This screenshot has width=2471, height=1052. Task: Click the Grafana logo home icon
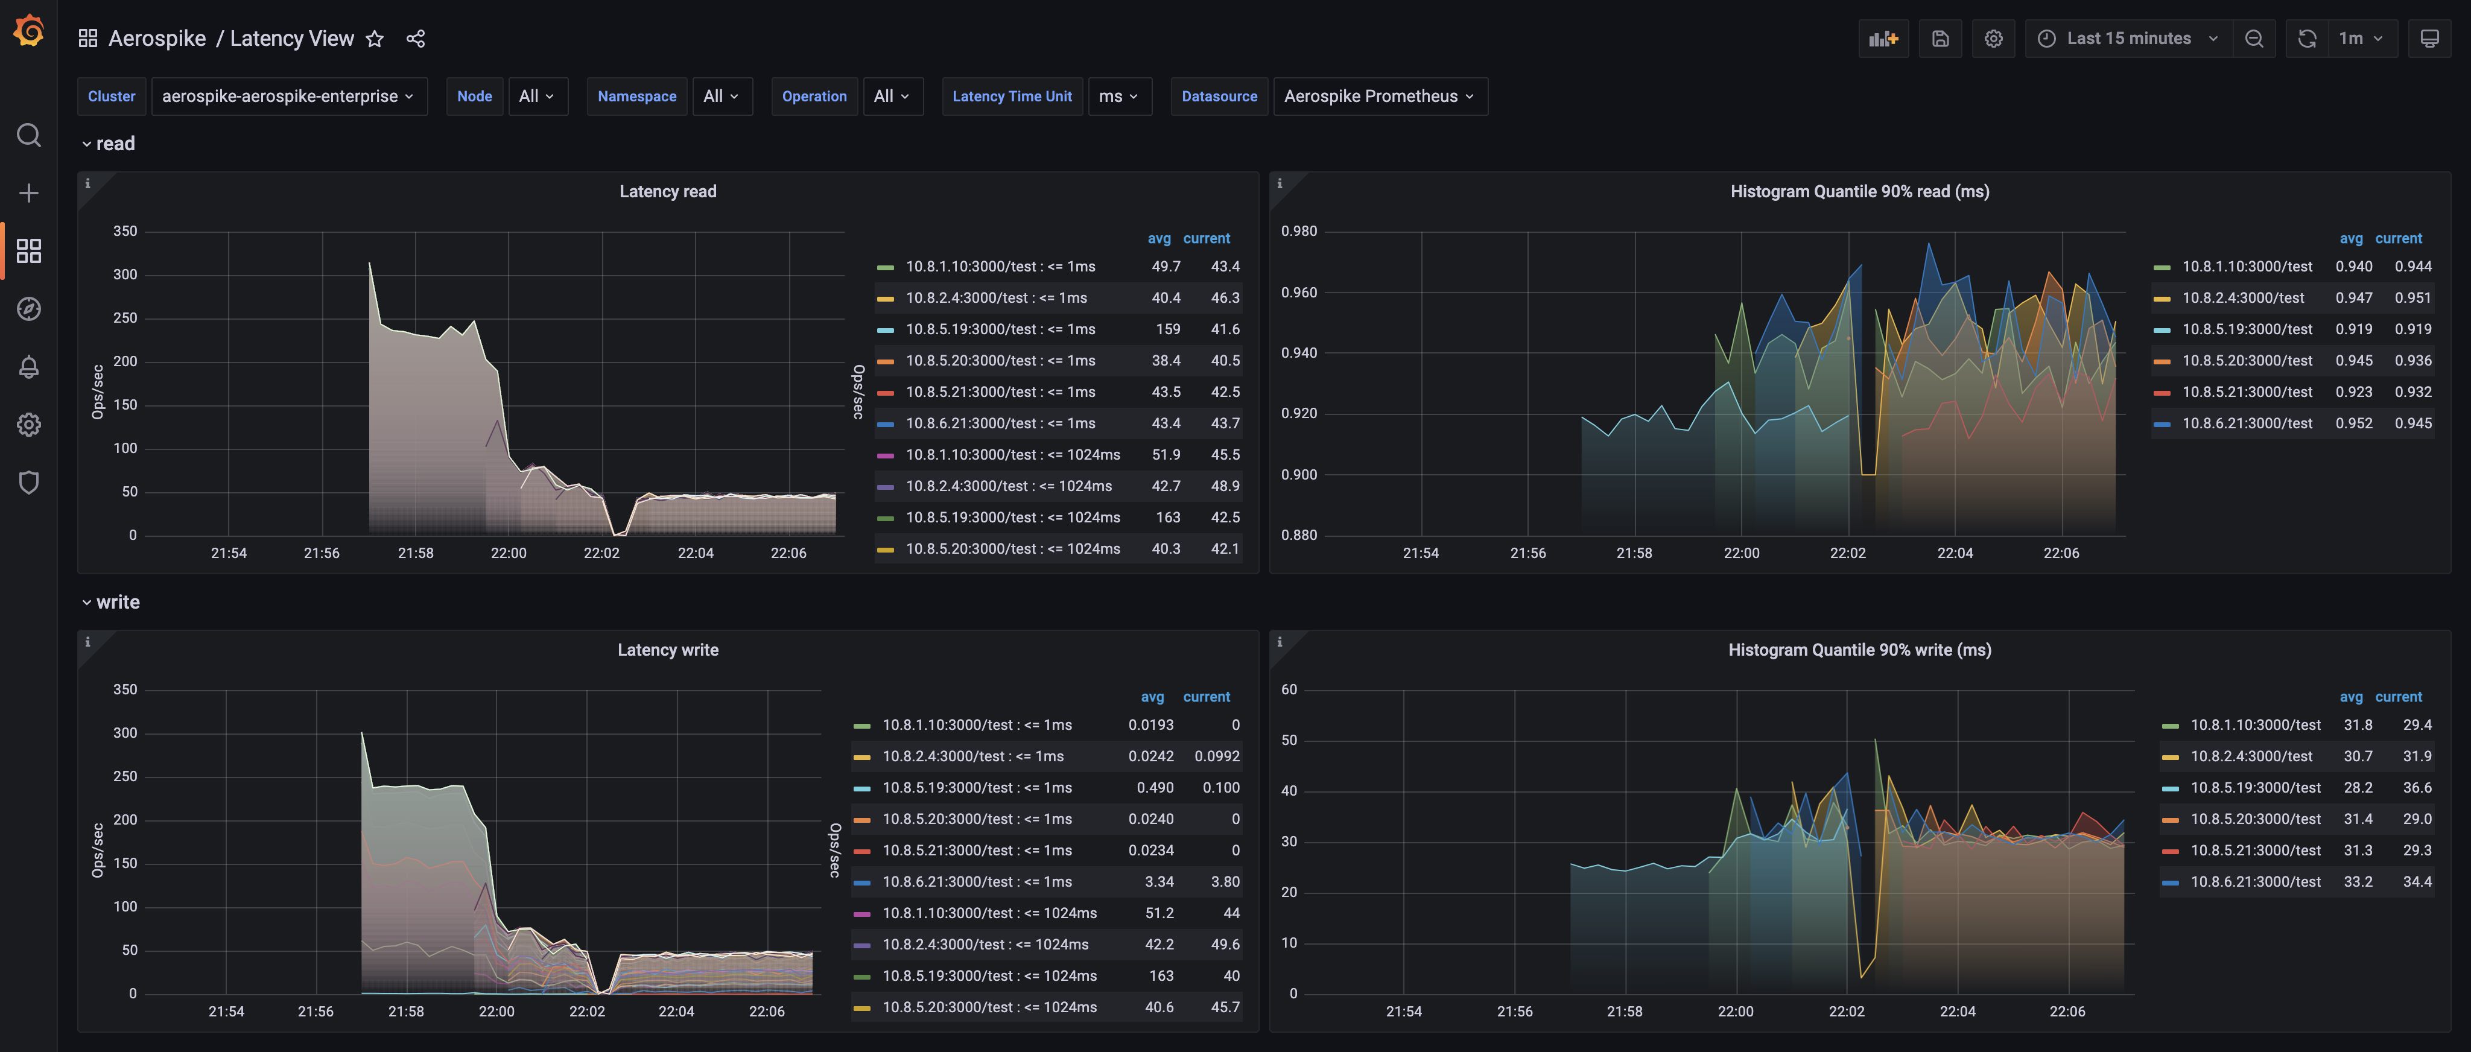(x=29, y=31)
